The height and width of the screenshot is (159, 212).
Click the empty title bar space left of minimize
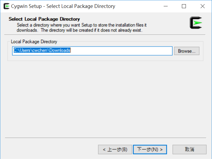[137, 6]
